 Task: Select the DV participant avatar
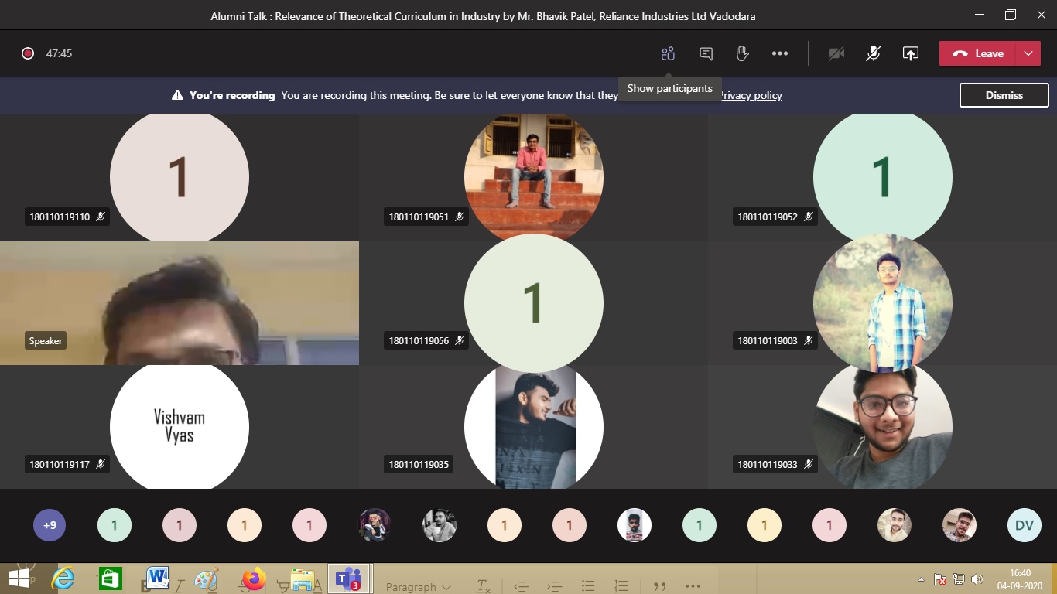click(x=1024, y=526)
